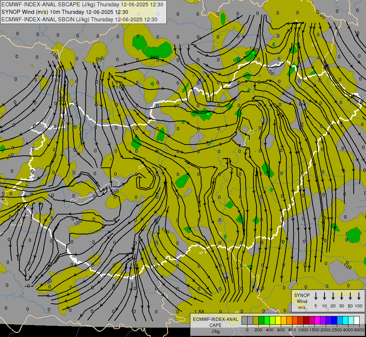Click the SBCAPE title line

tap(82, 4)
